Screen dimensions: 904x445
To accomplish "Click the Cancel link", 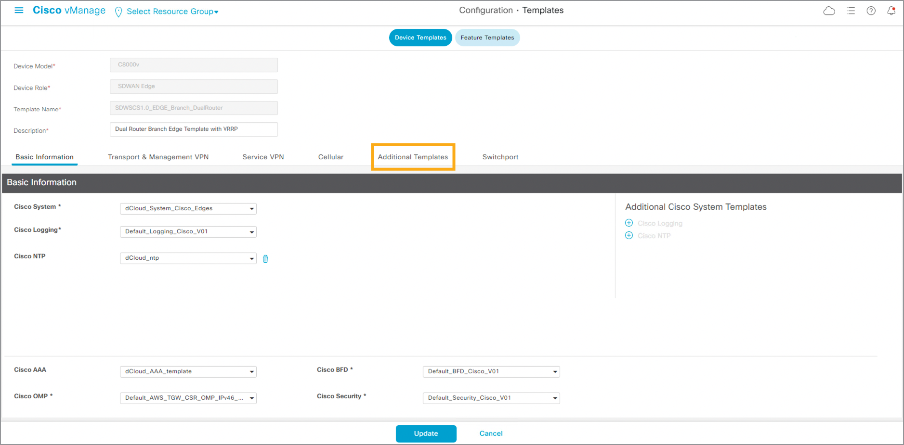I will click(491, 433).
